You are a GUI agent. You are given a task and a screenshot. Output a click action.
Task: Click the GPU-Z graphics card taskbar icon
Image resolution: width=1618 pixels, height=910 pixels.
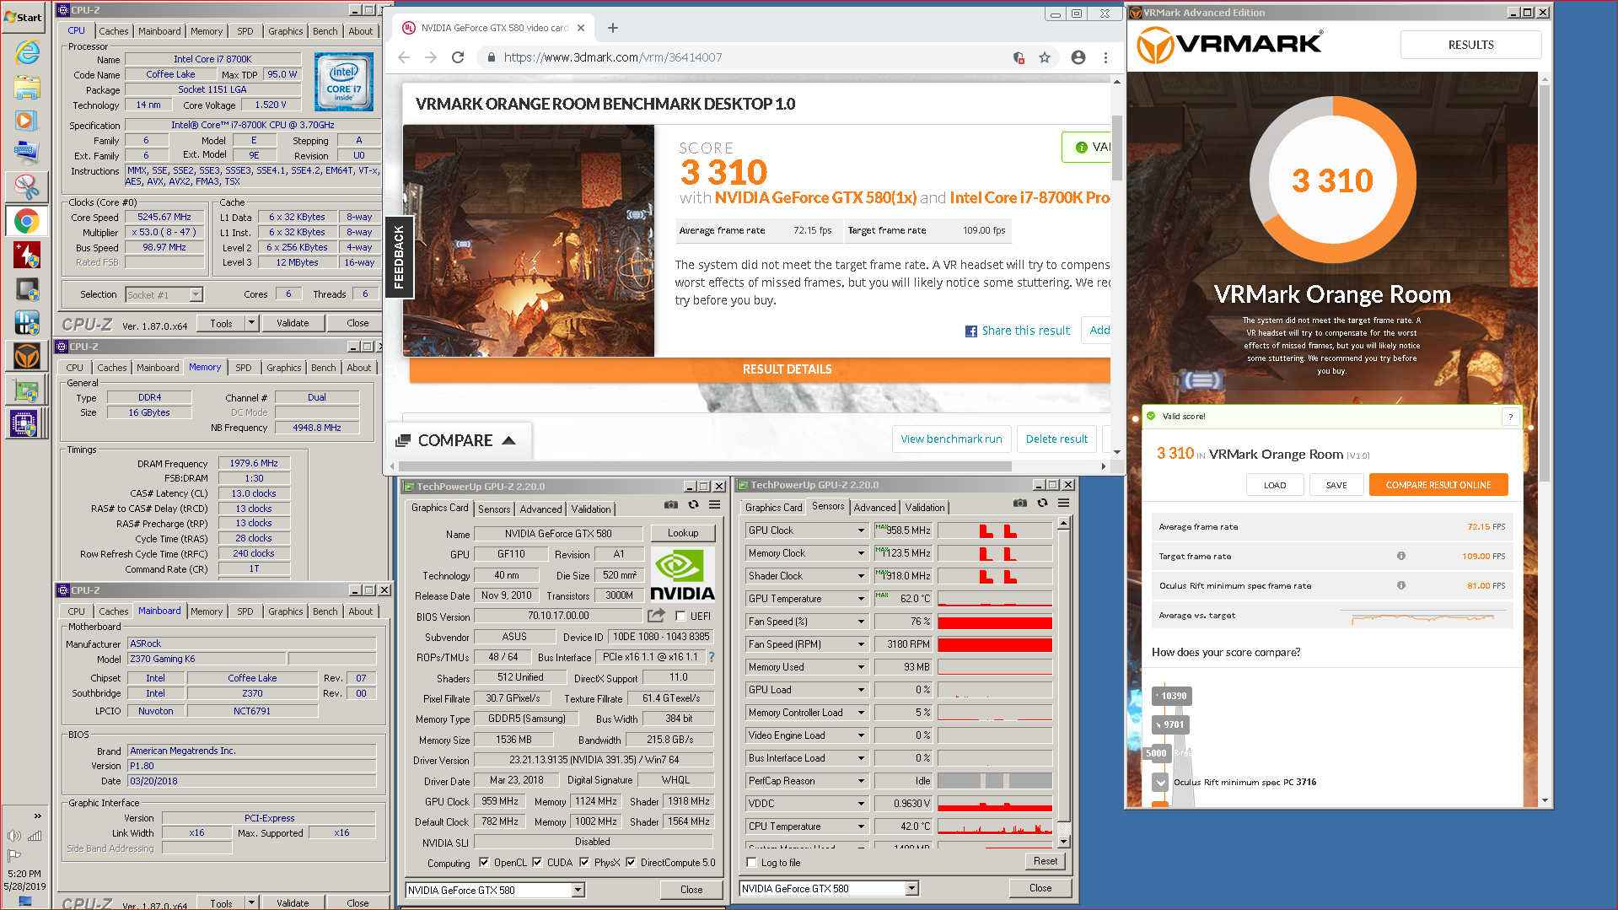coord(26,390)
